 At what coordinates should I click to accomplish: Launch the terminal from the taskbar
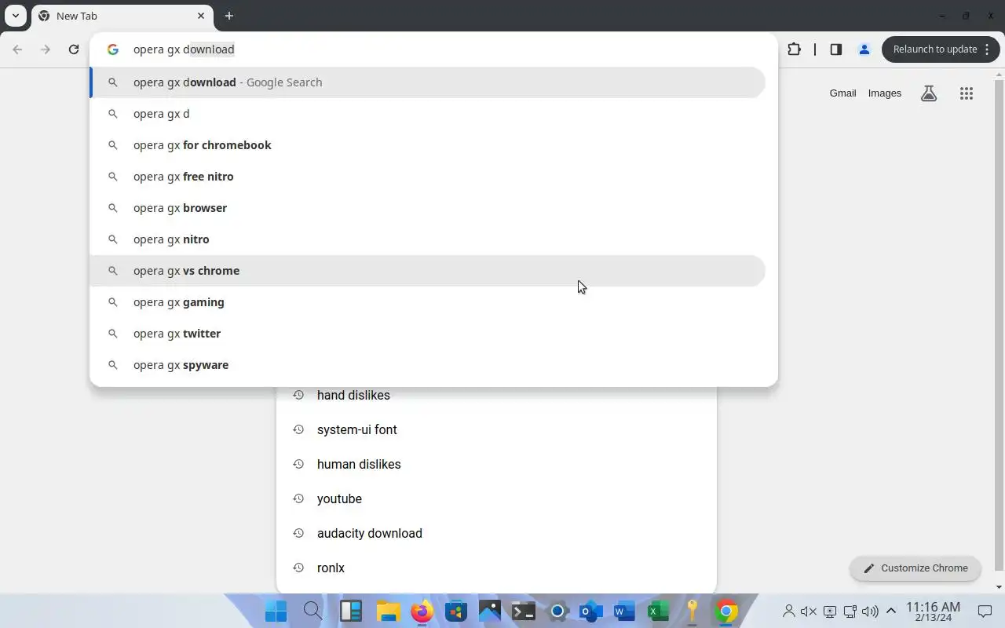tap(524, 612)
